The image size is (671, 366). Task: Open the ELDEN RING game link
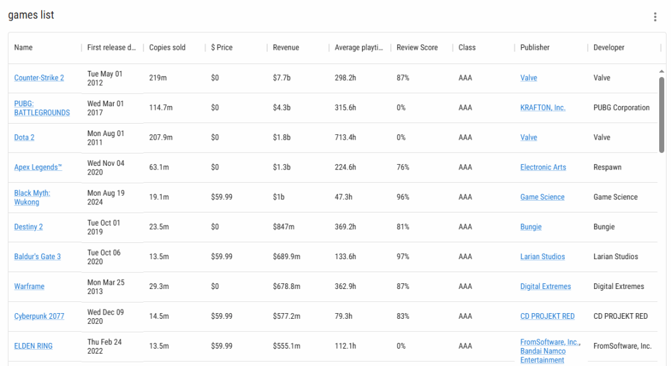34,346
